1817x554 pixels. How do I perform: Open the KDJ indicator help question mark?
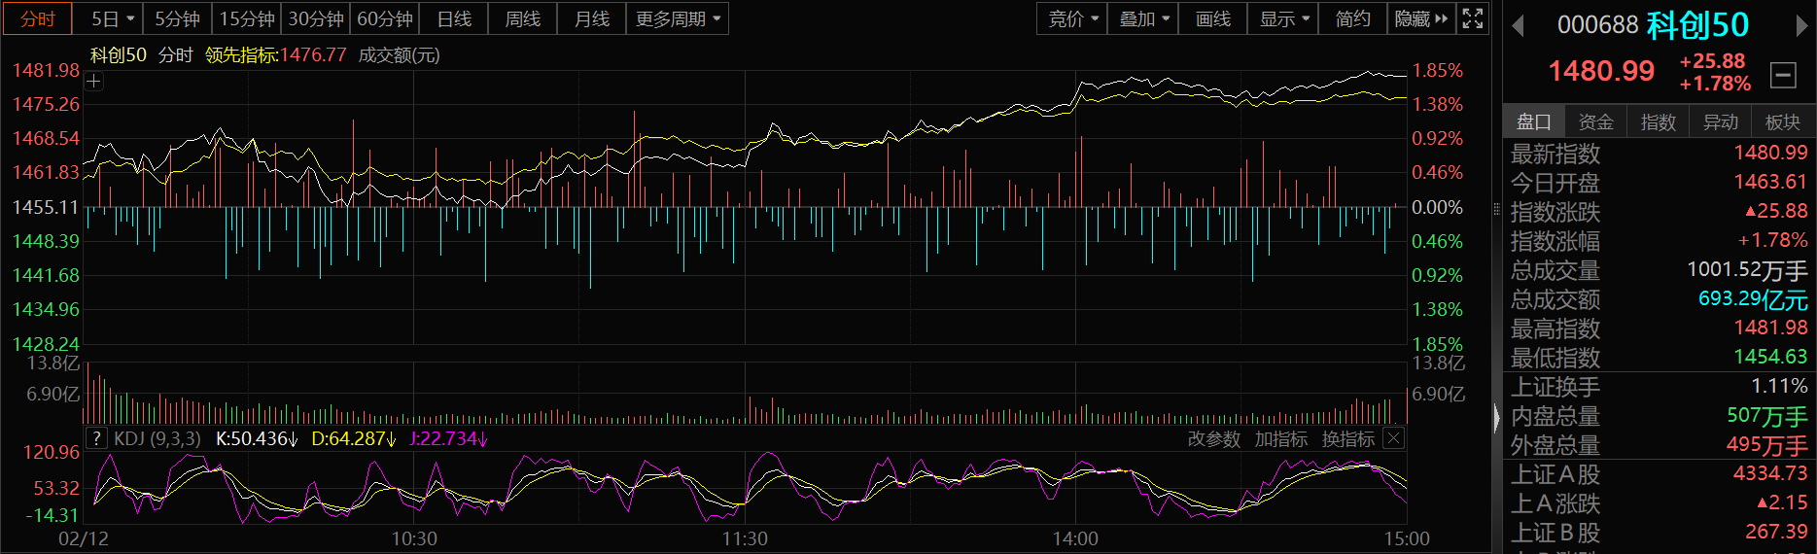(x=96, y=438)
